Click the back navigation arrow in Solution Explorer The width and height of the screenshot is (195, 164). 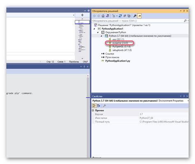click(94, 16)
